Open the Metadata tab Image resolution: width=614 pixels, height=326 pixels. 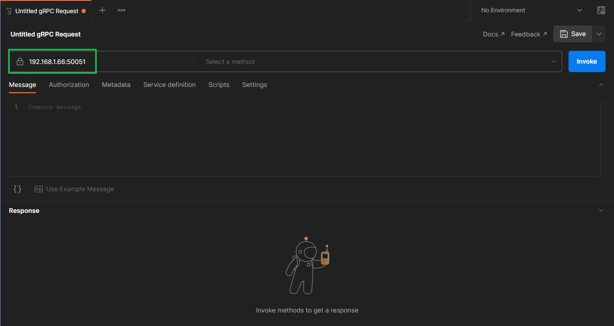[x=116, y=85]
